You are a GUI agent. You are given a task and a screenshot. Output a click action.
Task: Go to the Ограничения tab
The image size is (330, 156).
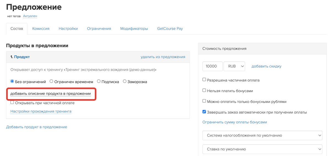[99, 29]
